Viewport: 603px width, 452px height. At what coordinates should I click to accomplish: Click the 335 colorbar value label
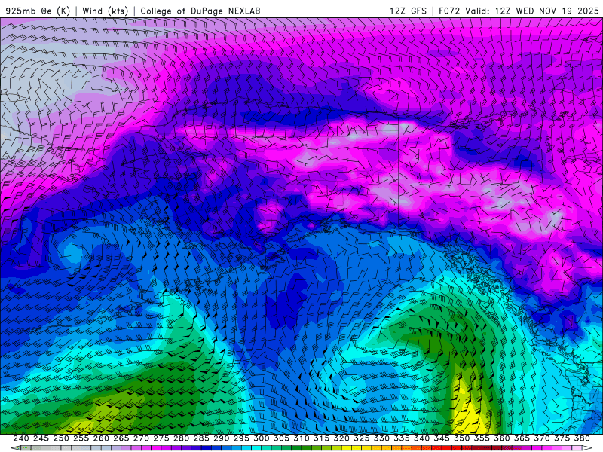click(x=402, y=438)
